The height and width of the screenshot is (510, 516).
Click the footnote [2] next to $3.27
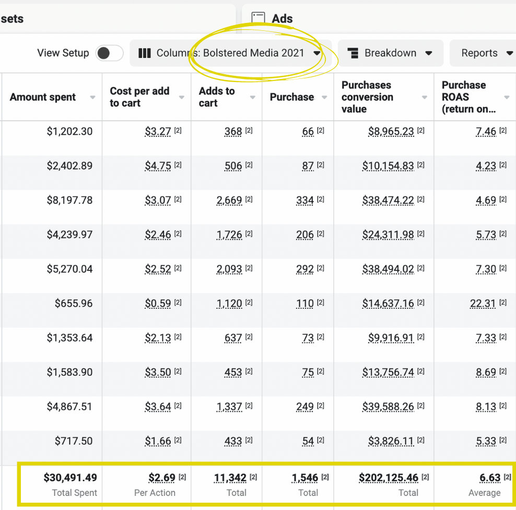(178, 131)
